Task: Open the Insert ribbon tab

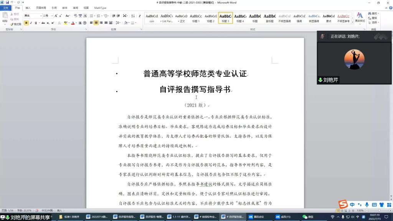Action: click(x=28, y=8)
